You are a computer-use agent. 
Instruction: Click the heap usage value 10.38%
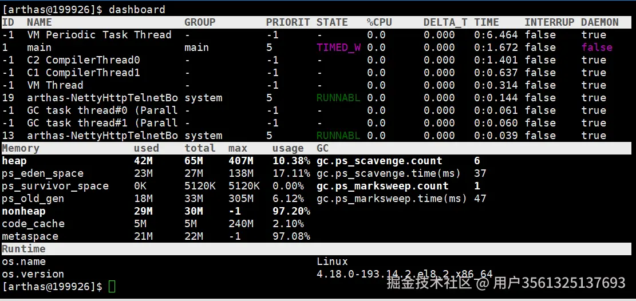pyautogui.click(x=291, y=161)
